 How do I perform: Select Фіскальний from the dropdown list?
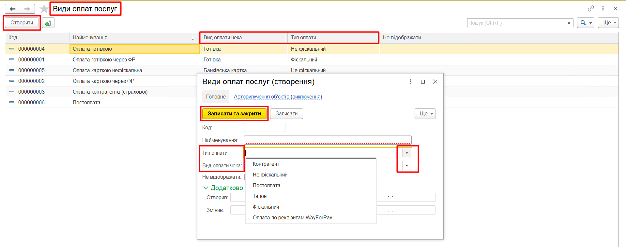click(266, 207)
